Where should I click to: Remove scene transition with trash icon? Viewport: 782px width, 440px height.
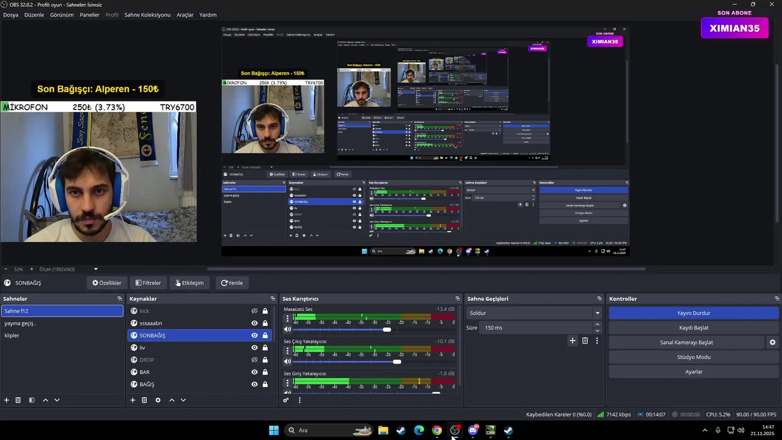click(x=585, y=341)
